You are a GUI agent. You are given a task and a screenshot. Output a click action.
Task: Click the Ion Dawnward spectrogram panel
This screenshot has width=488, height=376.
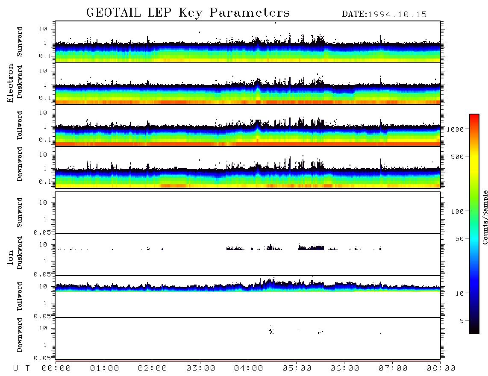pos(248,338)
